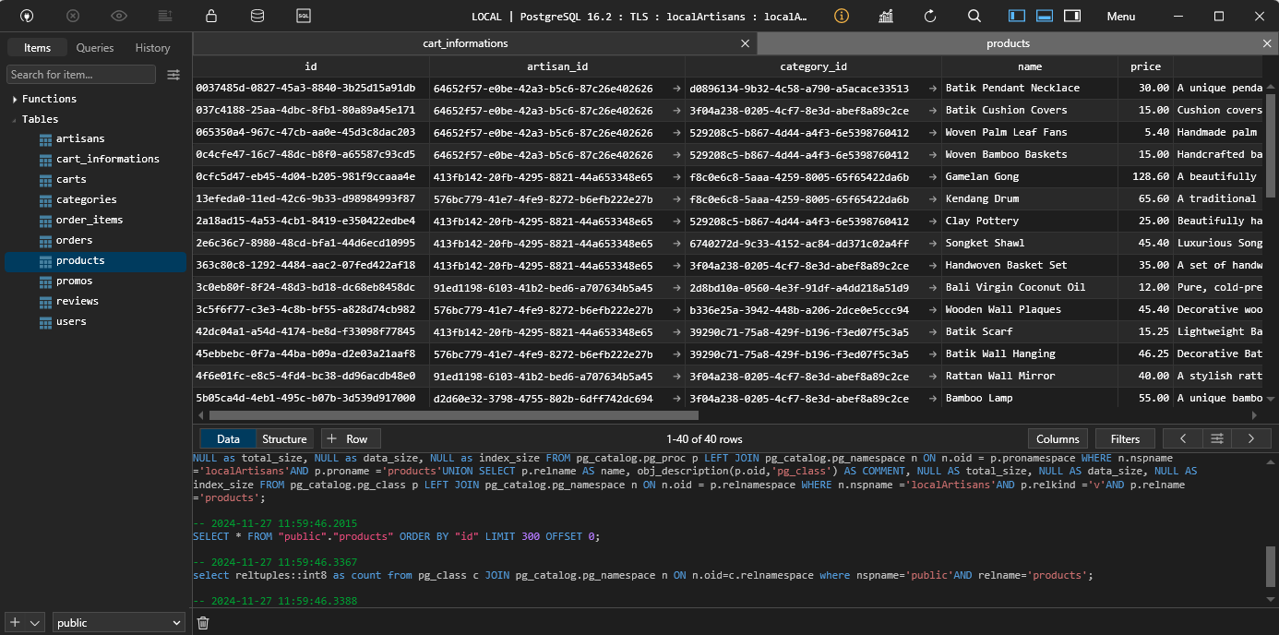
Task: Sort by the id column header
Action: [311, 66]
